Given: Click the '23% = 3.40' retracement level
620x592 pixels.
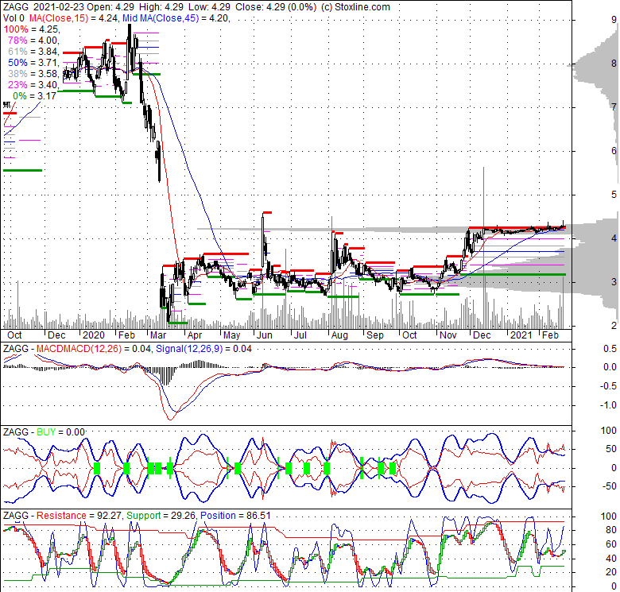Looking at the screenshot, I should (x=33, y=84).
